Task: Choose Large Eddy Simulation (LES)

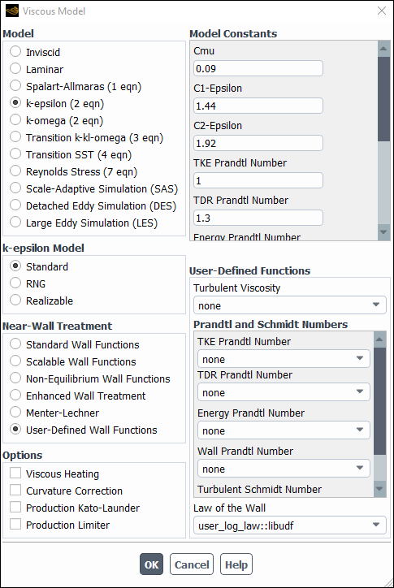Action: (15, 222)
